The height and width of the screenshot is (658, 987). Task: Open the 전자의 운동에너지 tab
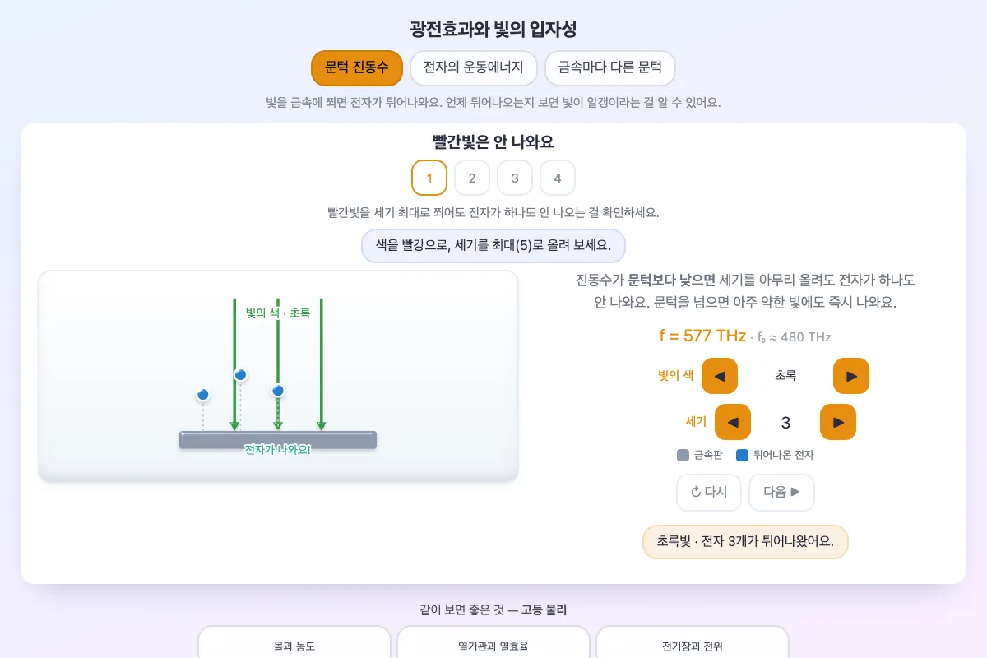coord(473,68)
